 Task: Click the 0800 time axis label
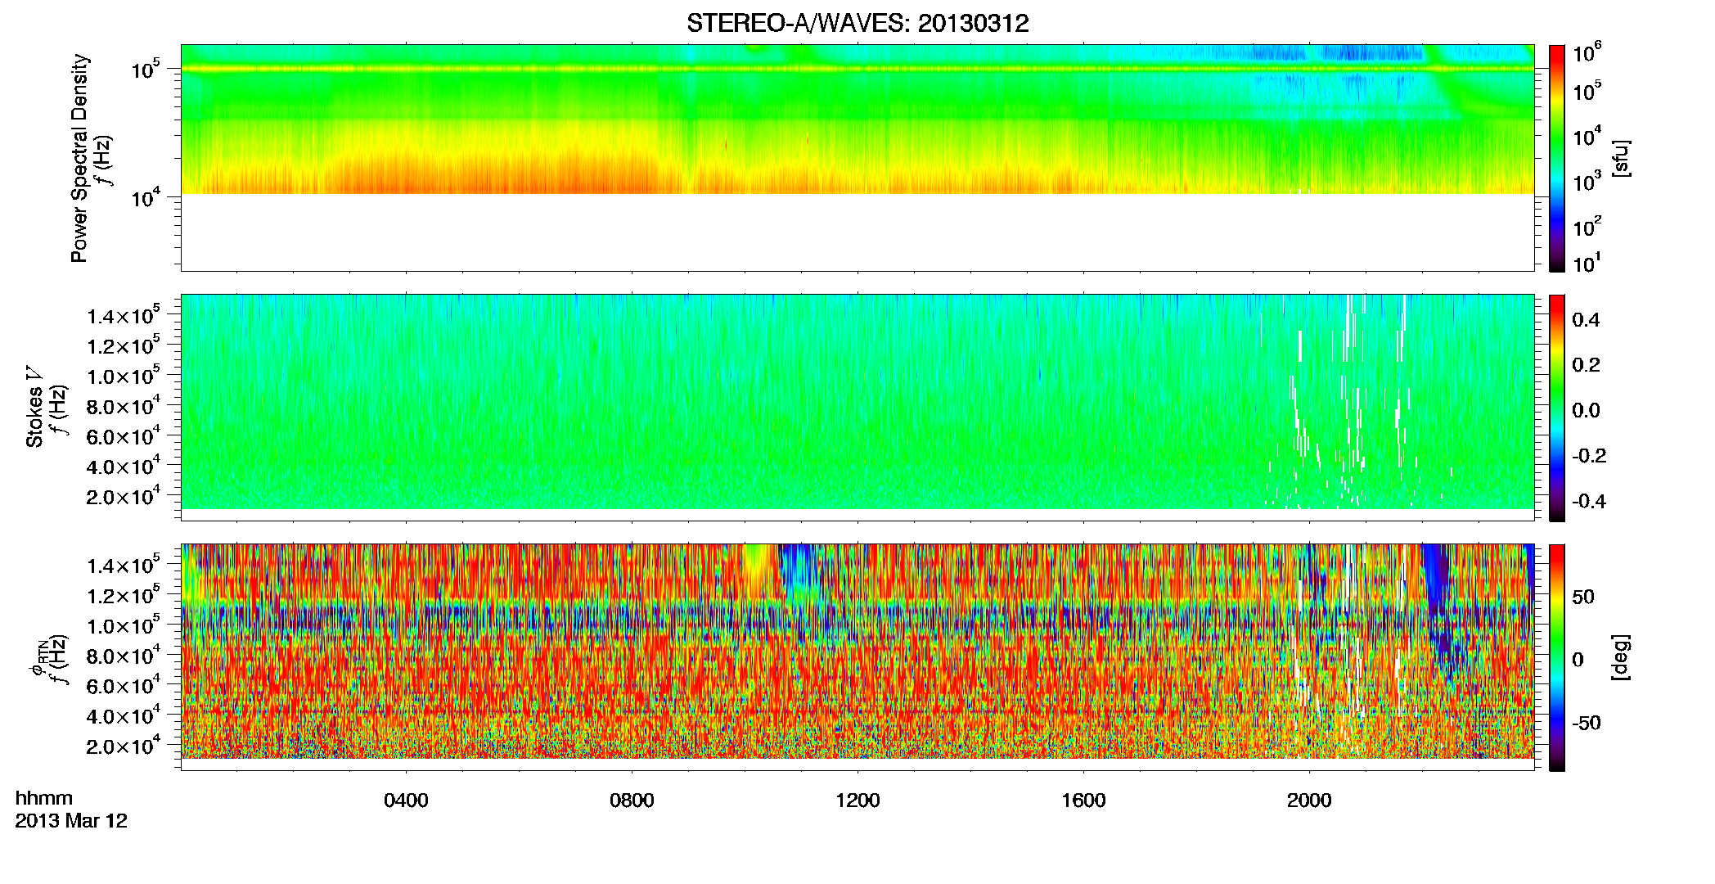(632, 801)
